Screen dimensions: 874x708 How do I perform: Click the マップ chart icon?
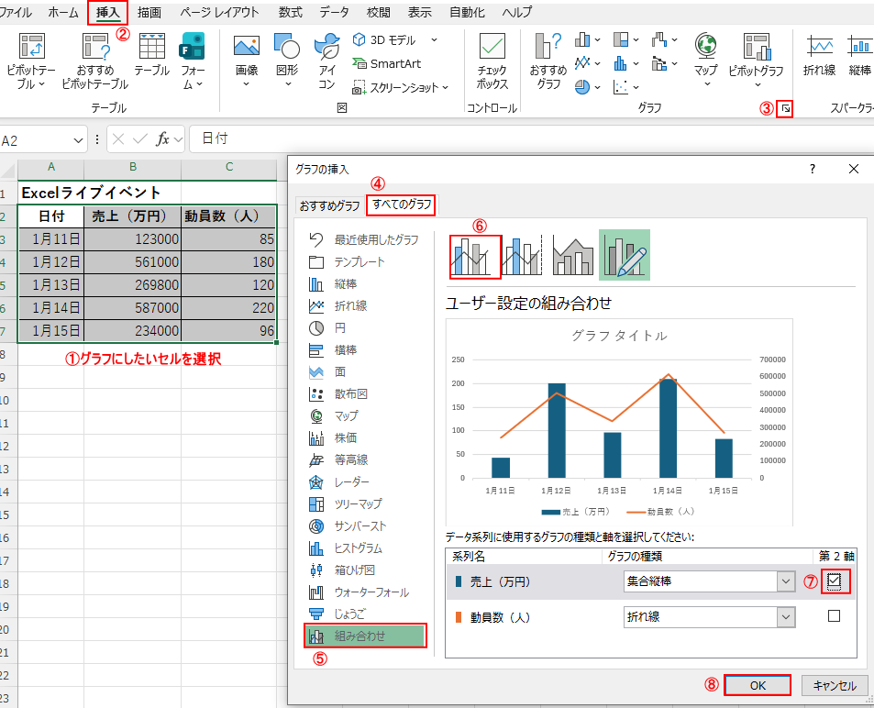pos(705,48)
